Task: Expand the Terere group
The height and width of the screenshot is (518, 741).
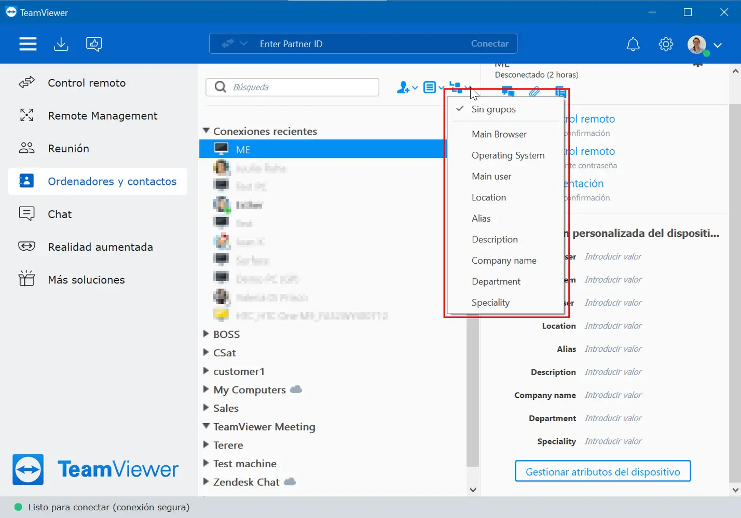Action: point(206,445)
